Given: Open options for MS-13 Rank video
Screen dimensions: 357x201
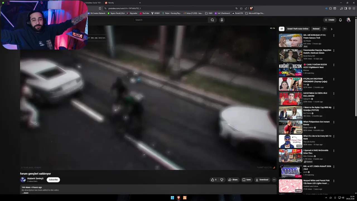Looking at the screenshot, I should (334, 136).
